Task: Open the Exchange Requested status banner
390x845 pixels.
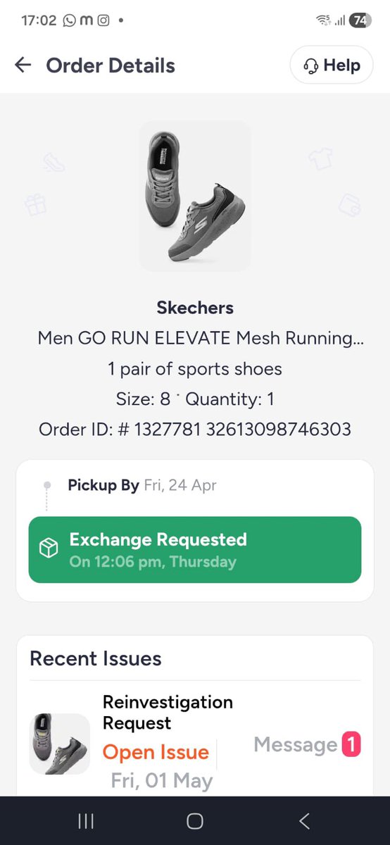Action: point(195,550)
